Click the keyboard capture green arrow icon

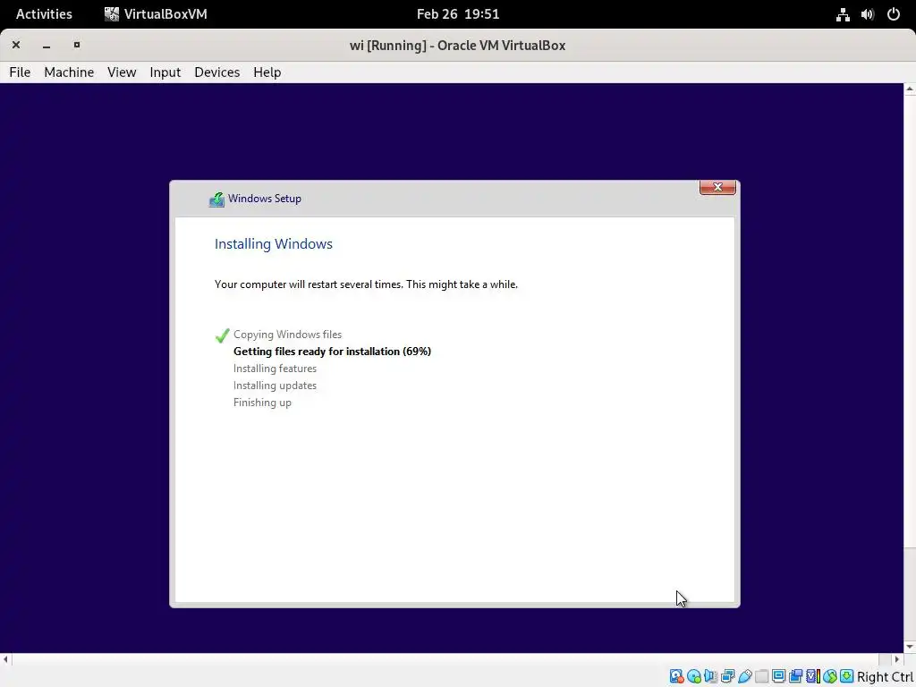(846, 676)
